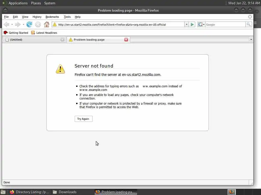Click the clock showing Wed Jan 22

(x=244, y=3)
